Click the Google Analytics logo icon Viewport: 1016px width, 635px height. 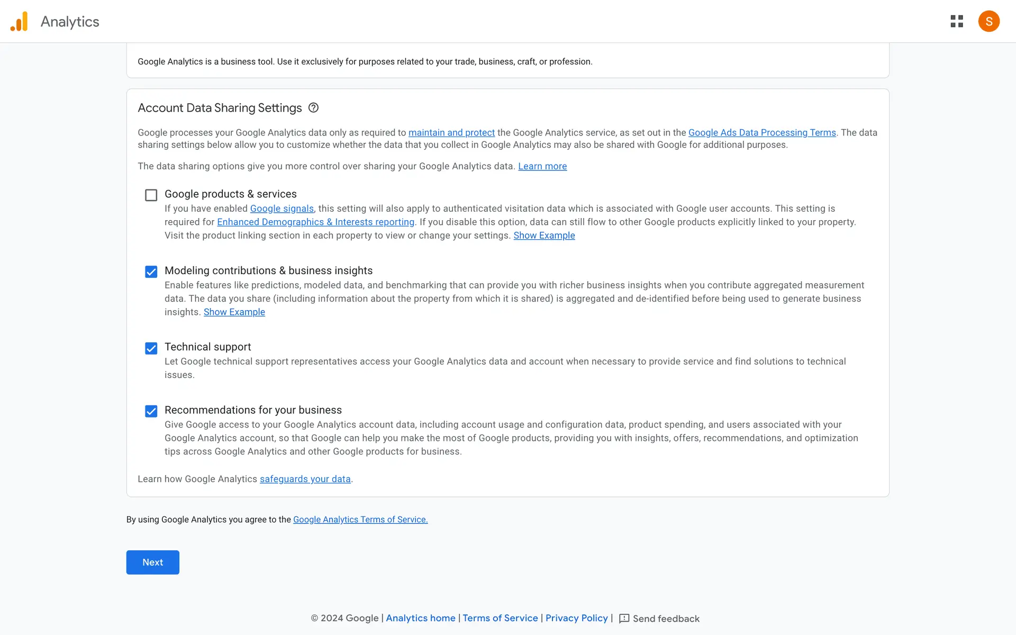[x=19, y=22]
